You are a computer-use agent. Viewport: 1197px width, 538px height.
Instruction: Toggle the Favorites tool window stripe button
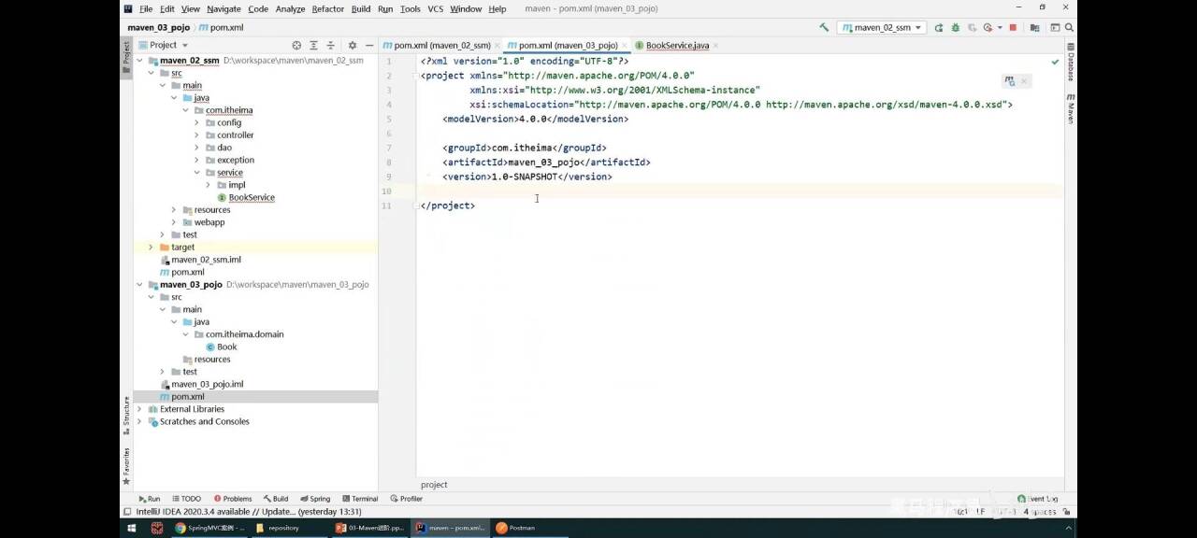coord(126,465)
